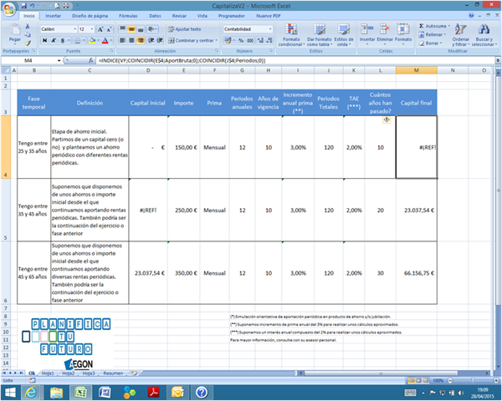Toggle center horizontal alignment button
Image resolution: width=502 pixels, height=401 pixels.
click(131, 39)
